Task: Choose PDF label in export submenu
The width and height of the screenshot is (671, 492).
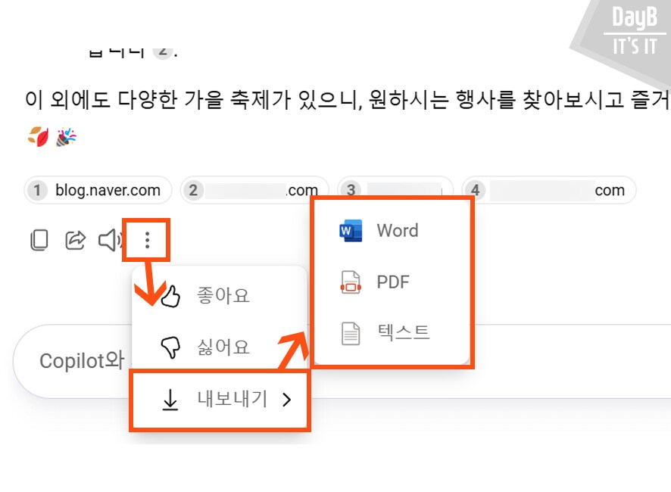Action: point(393,282)
